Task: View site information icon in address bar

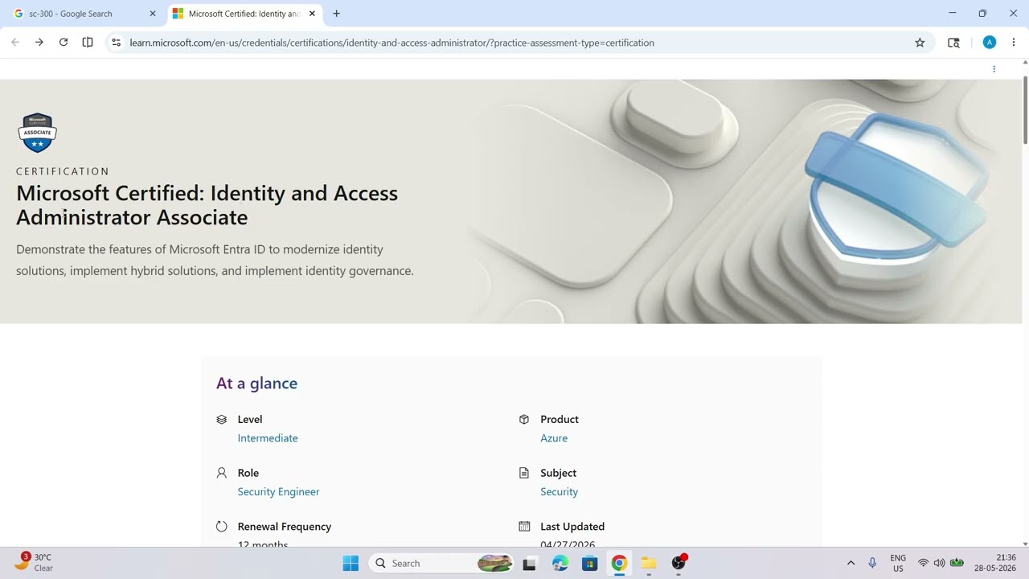Action: tap(116, 43)
